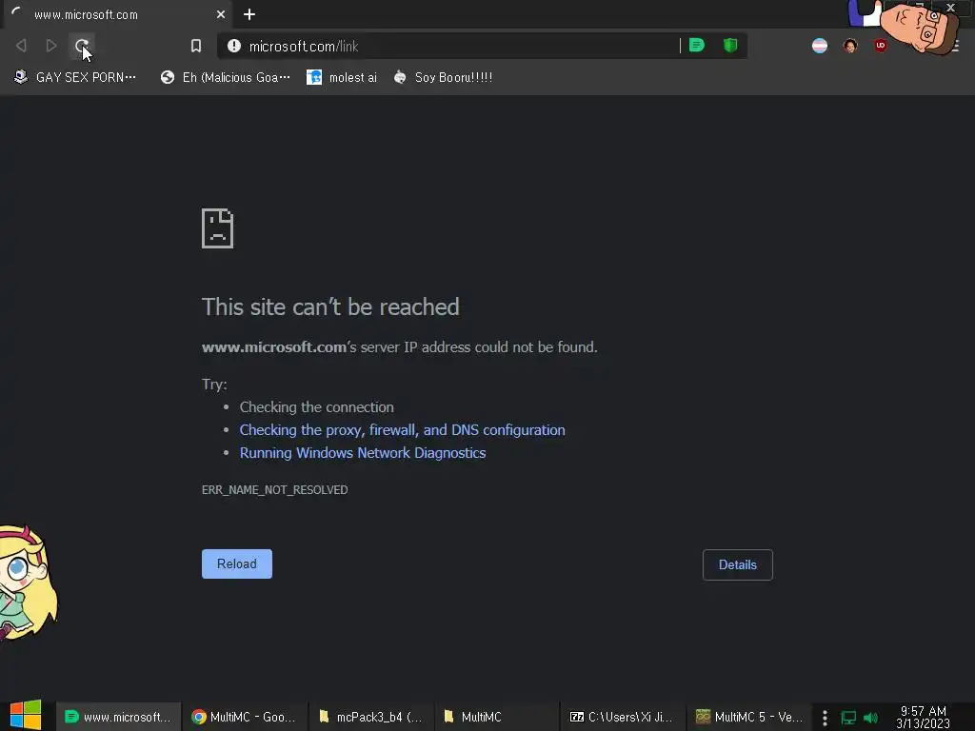This screenshot has width=975, height=731.
Task: Click the site info warning icon
Action: point(234,46)
